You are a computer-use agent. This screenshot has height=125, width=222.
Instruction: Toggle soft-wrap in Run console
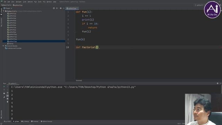(x=8, y=93)
